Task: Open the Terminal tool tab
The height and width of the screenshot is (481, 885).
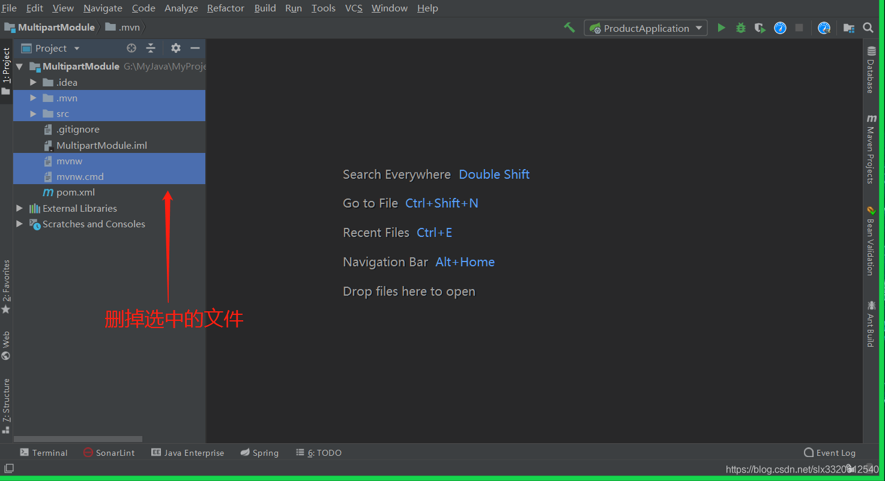Action: tap(44, 453)
